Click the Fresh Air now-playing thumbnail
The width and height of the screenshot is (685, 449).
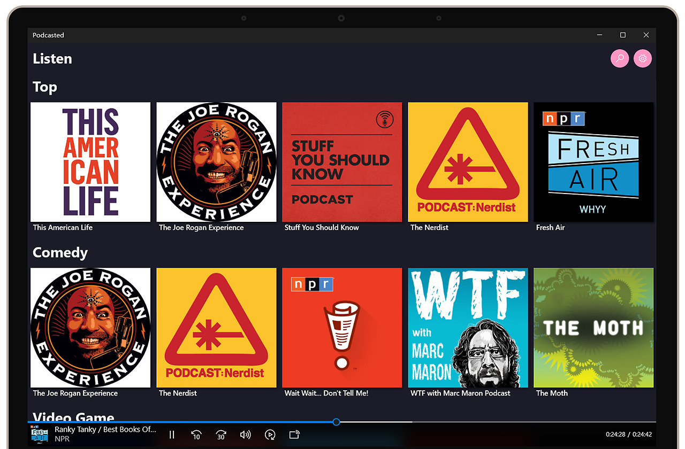(40, 434)
